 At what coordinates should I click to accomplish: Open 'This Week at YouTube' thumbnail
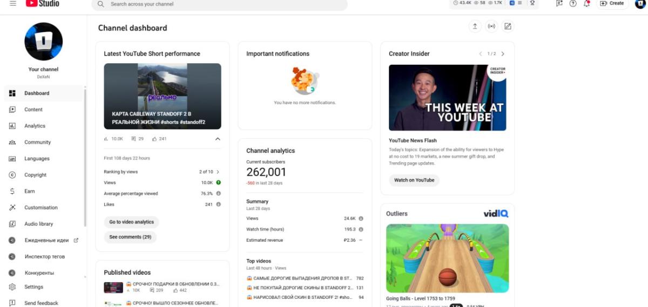[x=448, y=98]
